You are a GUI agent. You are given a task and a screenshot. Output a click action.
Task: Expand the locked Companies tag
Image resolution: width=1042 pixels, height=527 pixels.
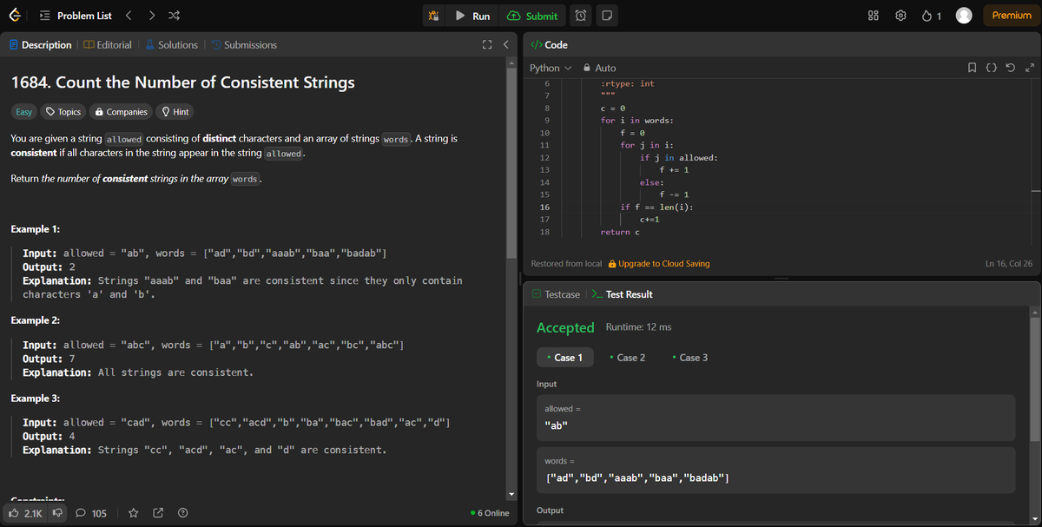pos(121,111)
